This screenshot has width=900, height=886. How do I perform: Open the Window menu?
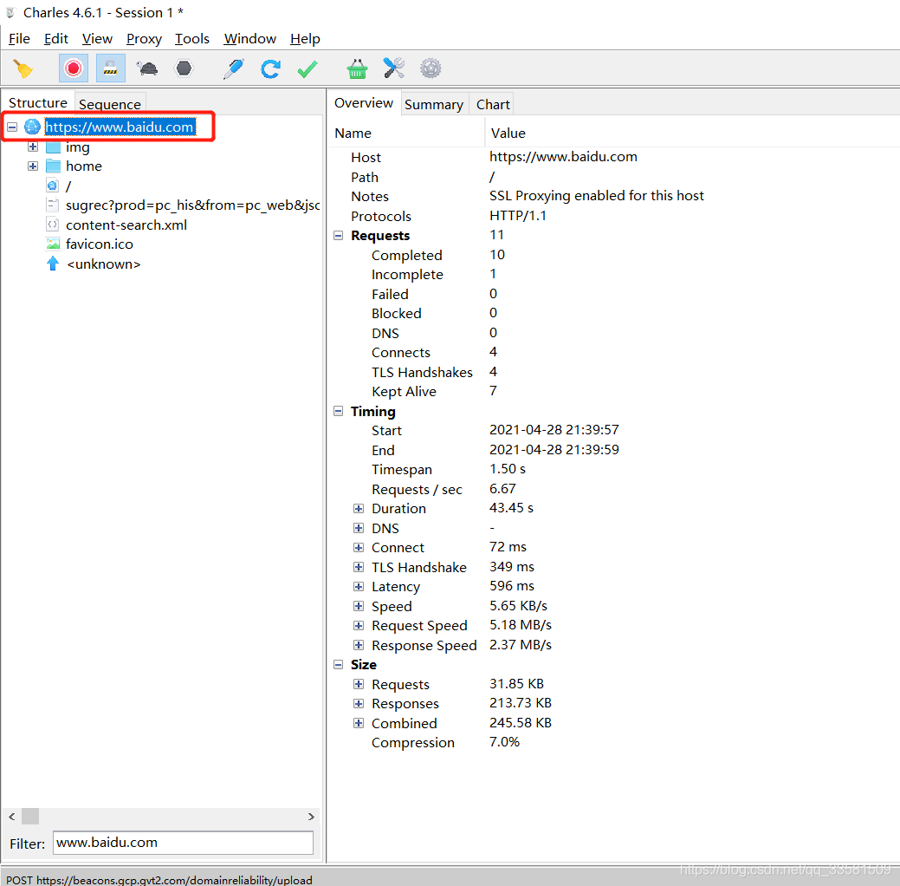tap(249, 38)
